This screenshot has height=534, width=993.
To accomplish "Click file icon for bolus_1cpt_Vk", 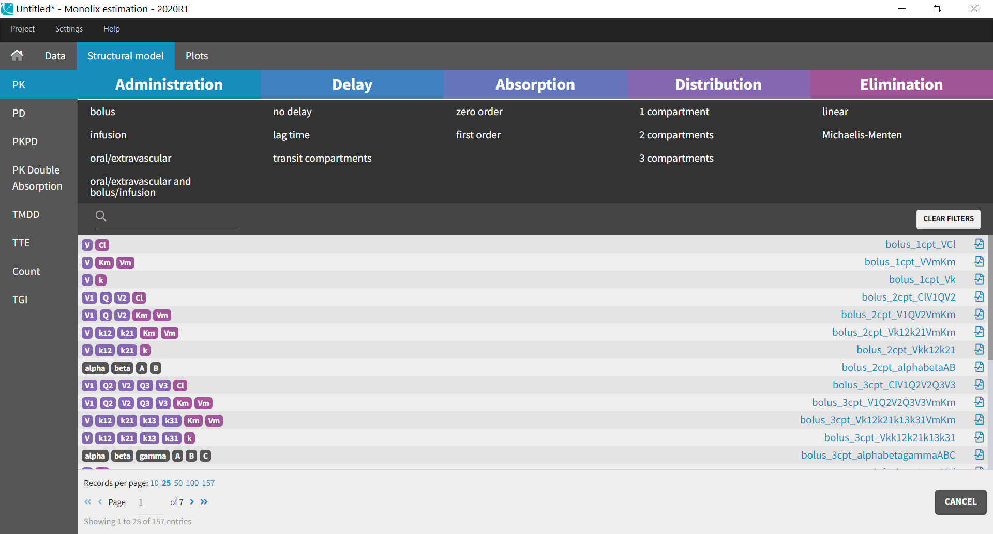I will coord(979,279).
